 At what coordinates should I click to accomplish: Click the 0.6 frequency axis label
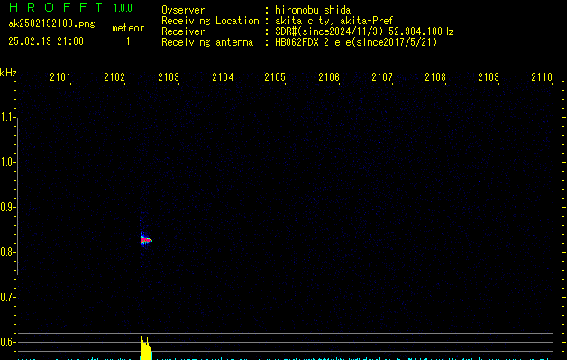pyautogui.click(x=8, y=342)
